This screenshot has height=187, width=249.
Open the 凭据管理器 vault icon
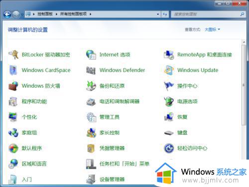(91, 148)
